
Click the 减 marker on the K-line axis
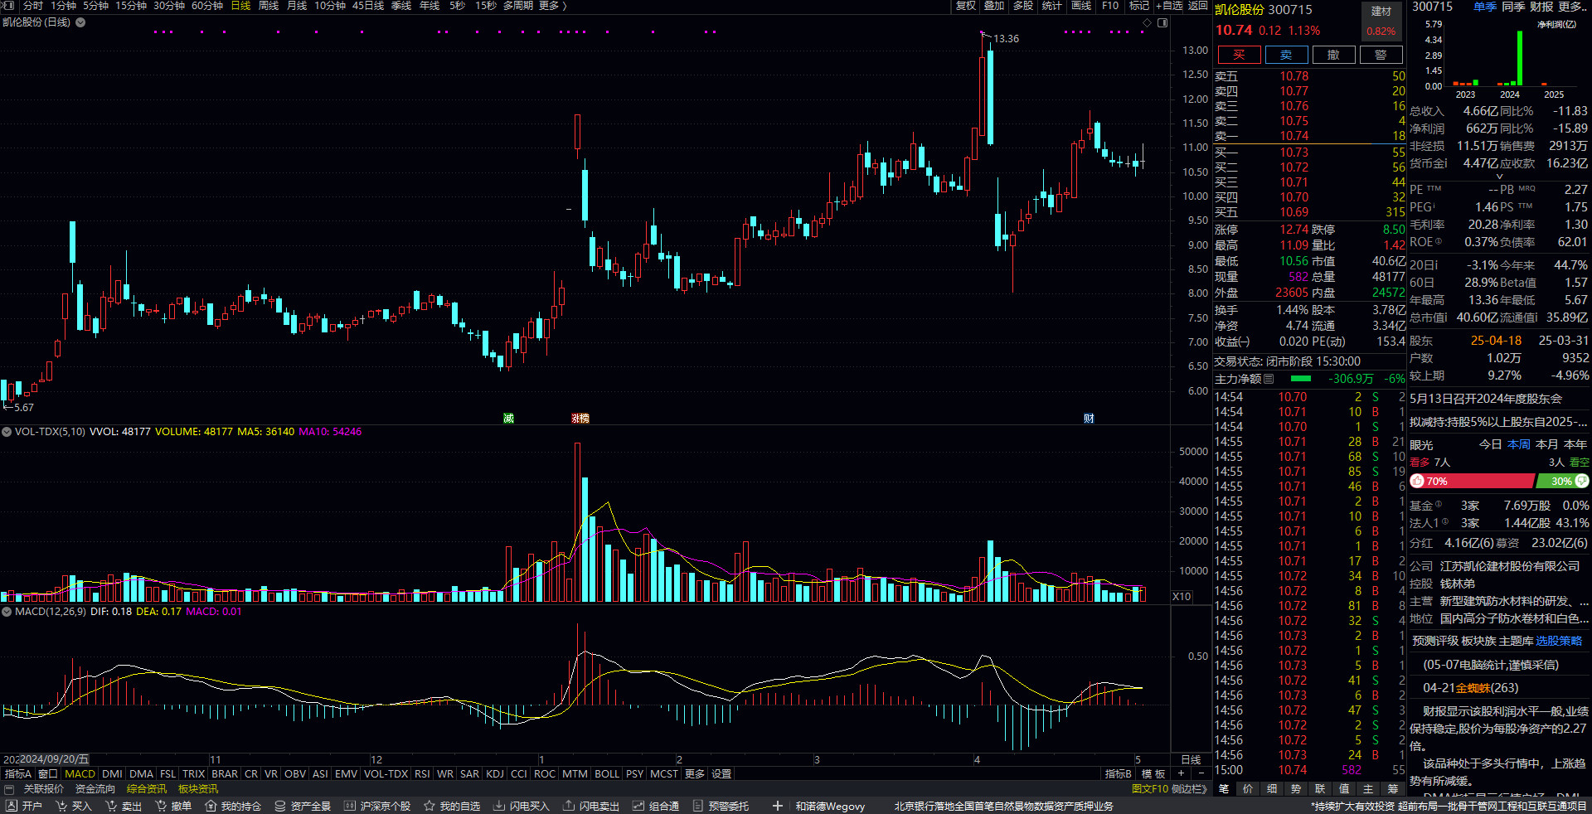(x=509, y=418)
